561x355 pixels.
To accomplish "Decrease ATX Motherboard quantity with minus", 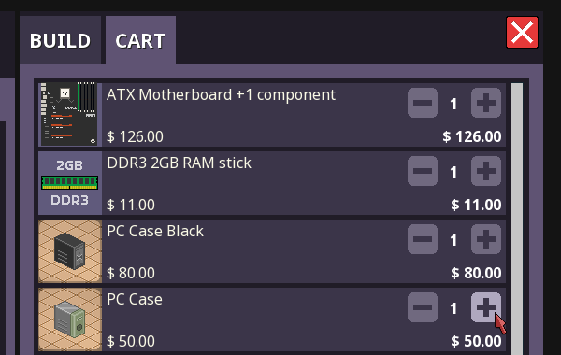I will 423,103.
